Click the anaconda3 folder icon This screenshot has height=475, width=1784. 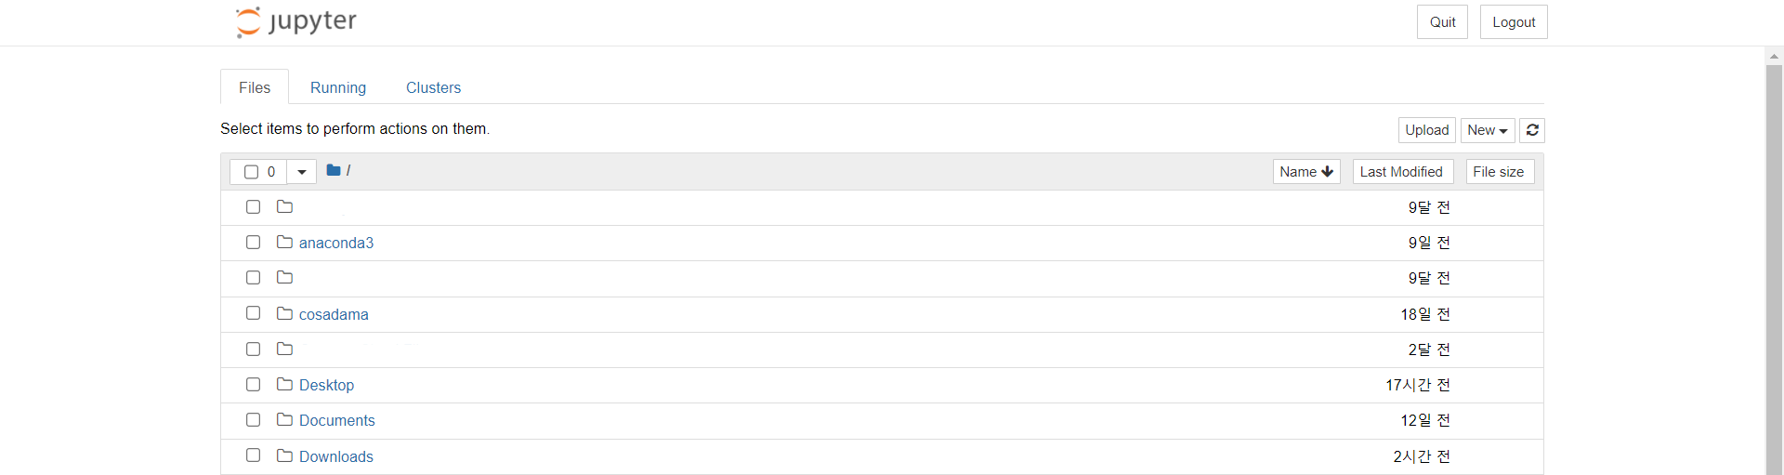coord(285,243)
